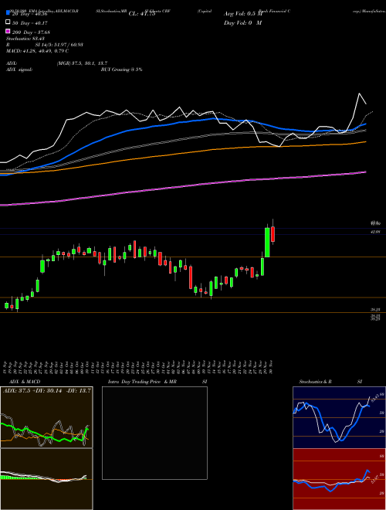Image resolution: width=386 pixels, height=510 pixels.
Task: Click the last red candlestick on the chart
Action: (273, 234)
